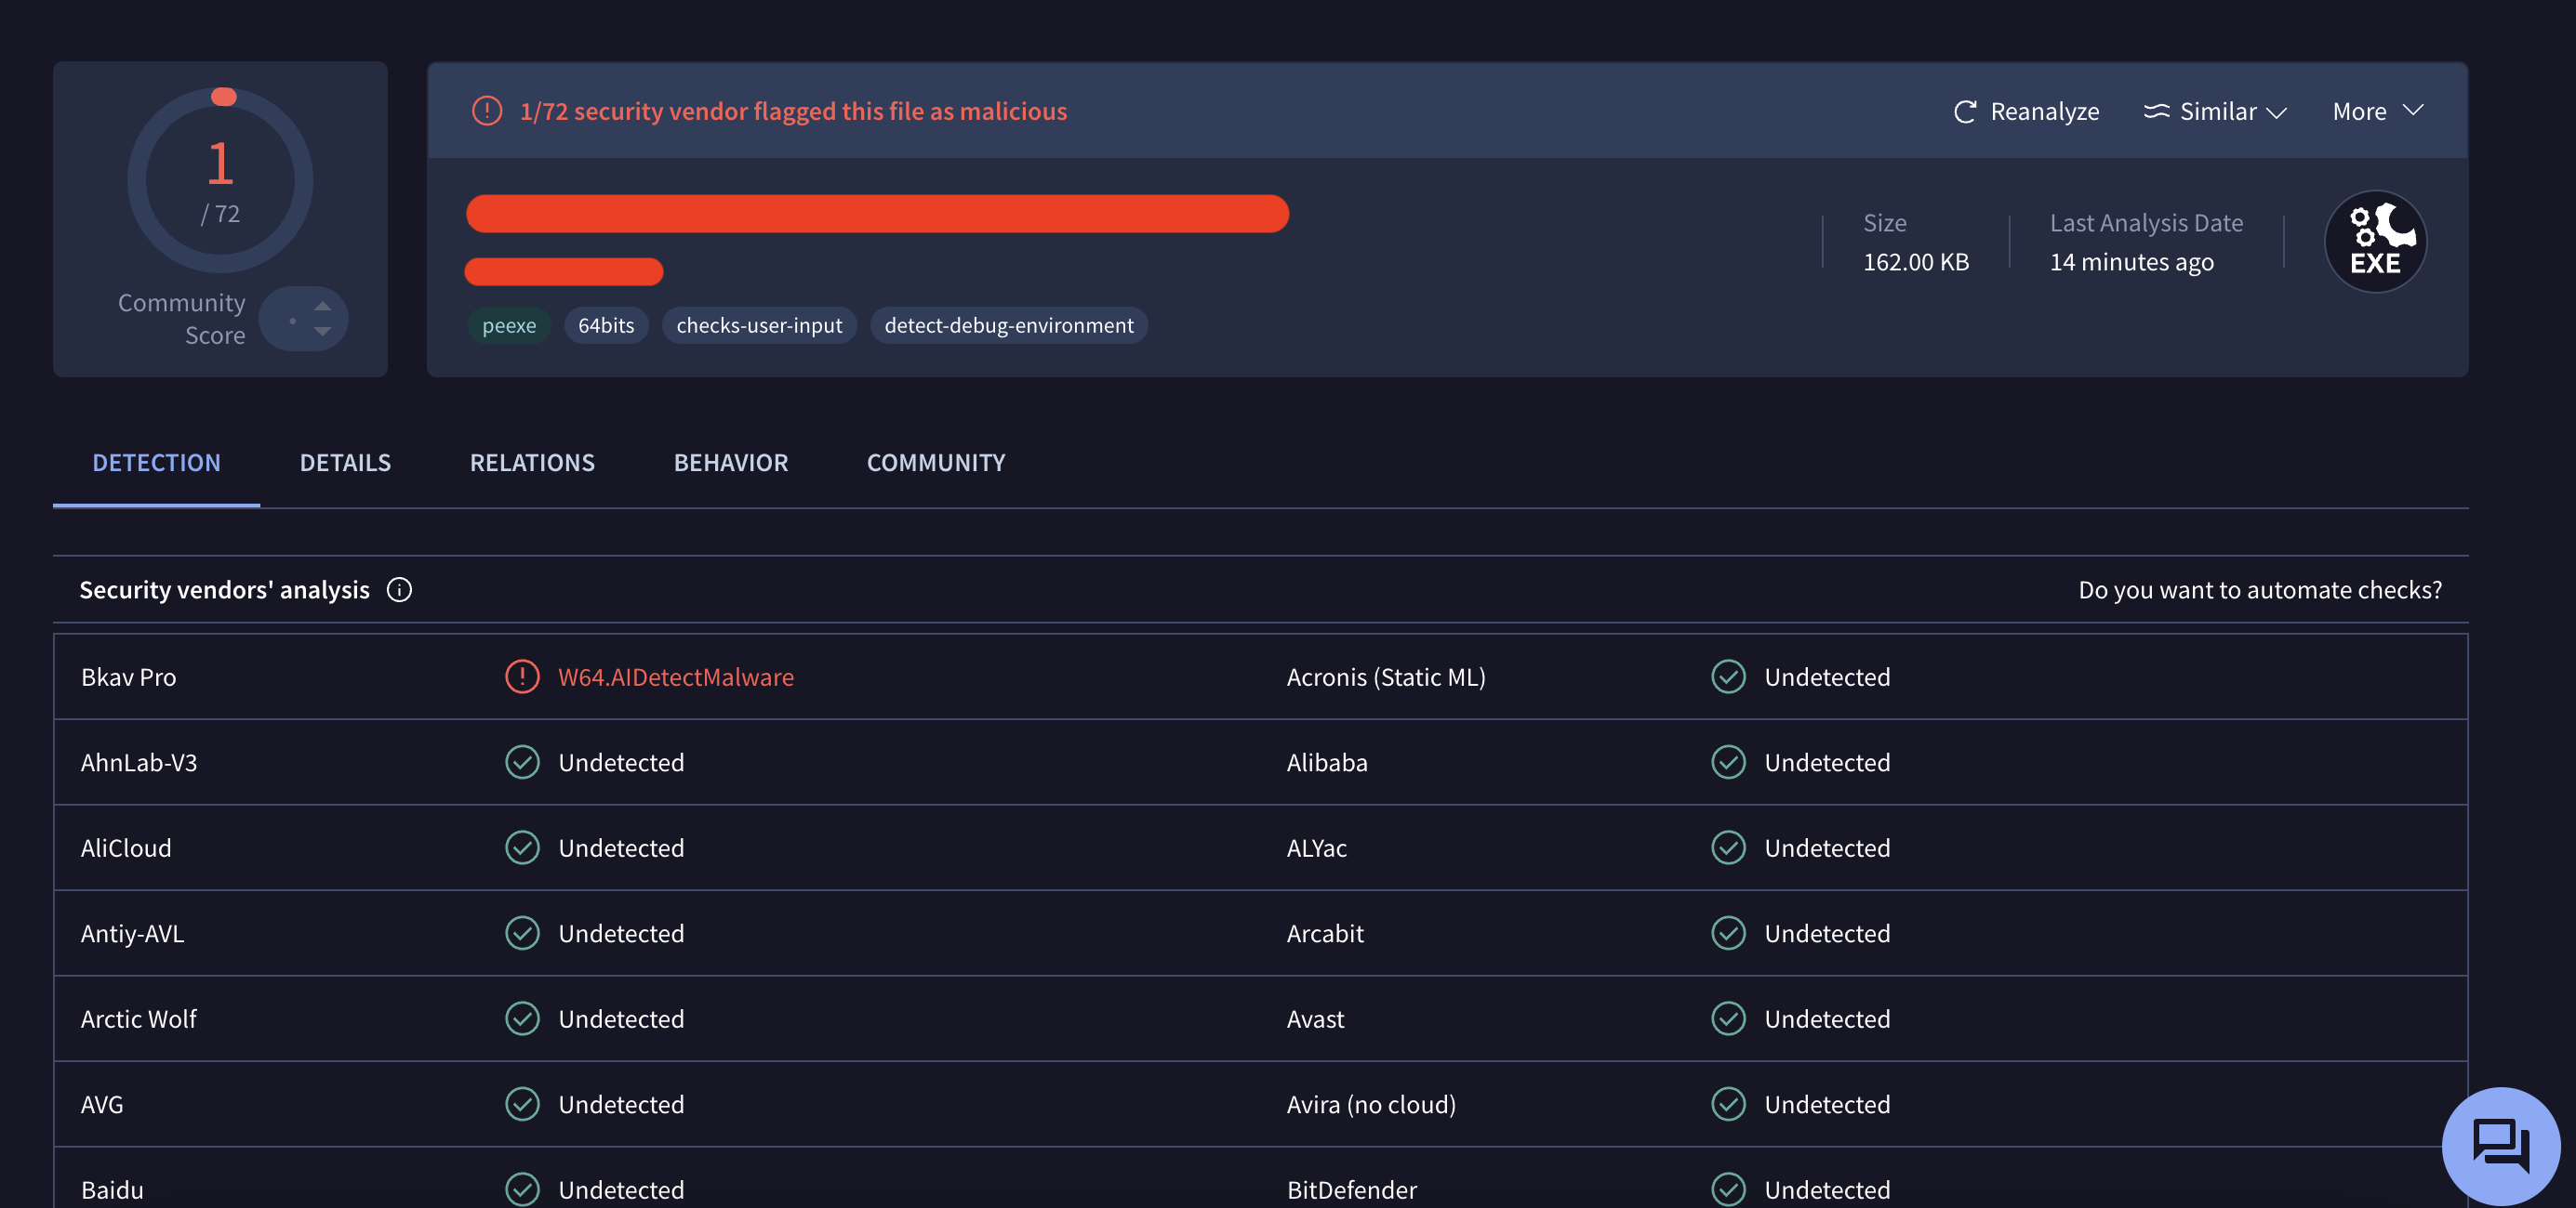Click the detect-debug-environment tag
2576x1208 pixels.
pos(1008,326)
